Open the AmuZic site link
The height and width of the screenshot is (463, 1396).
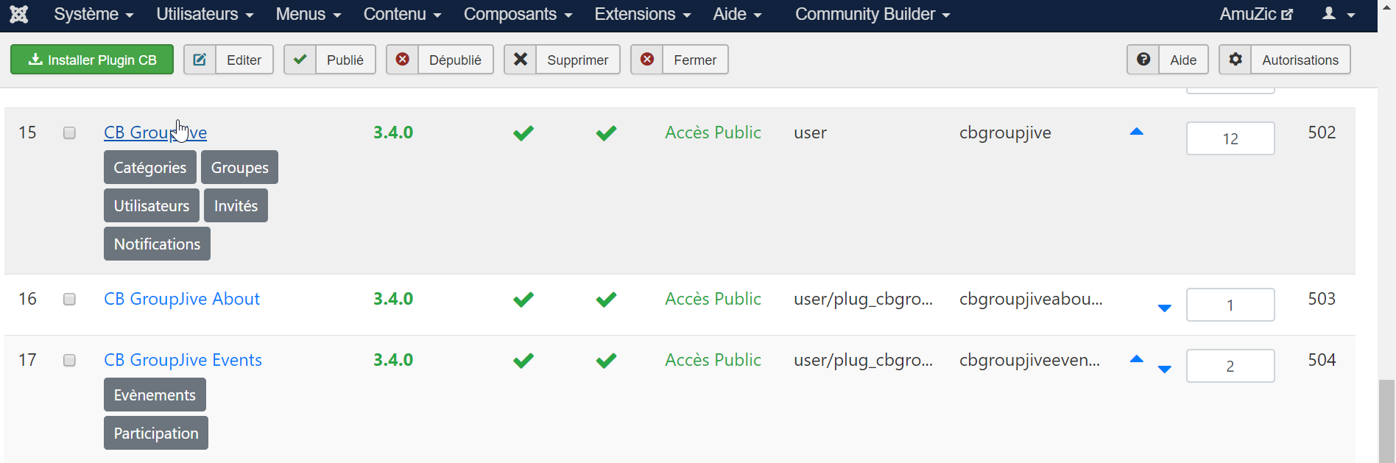pos(1256,14)
